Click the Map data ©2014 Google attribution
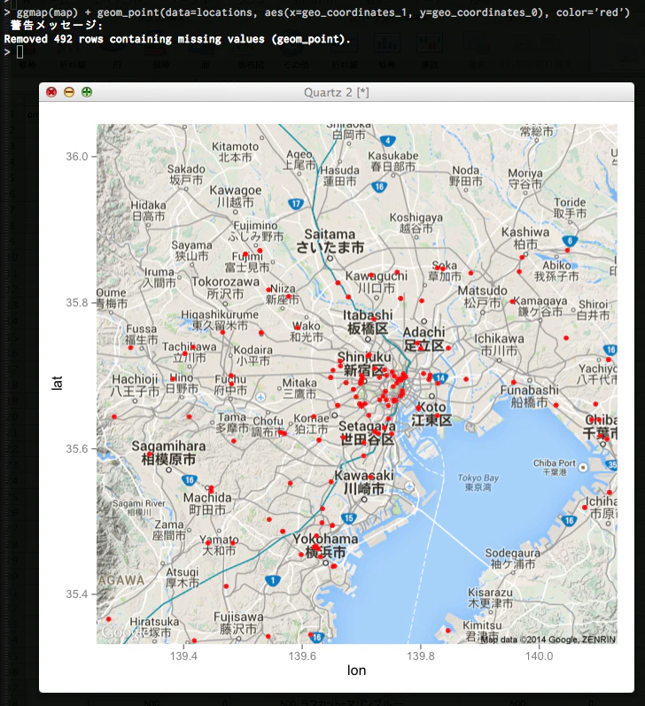Screen dimensions: 645x706 (548, 640)
